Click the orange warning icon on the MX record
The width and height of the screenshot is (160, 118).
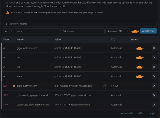(14, 86)
